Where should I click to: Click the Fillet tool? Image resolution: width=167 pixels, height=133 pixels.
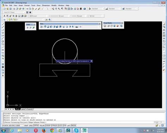point(164,67)
